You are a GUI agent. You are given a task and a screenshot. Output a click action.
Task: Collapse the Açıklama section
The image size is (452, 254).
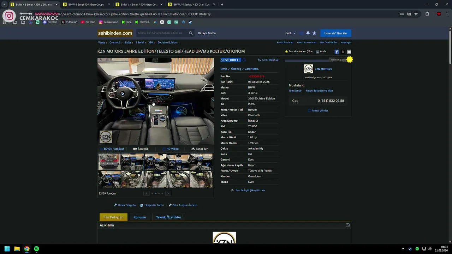348,225
